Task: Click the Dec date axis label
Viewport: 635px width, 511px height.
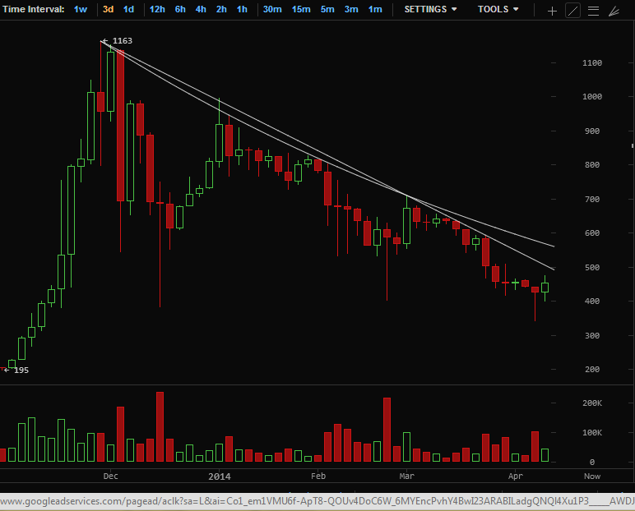Action: 110,476
